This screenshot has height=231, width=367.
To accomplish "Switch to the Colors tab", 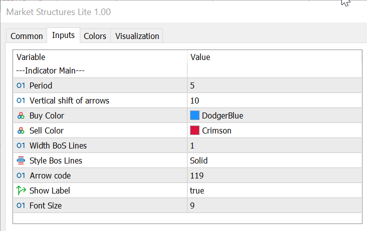I will pos(95,36).
